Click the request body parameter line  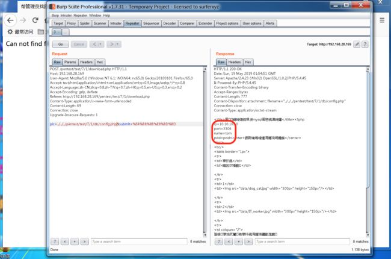113,124
